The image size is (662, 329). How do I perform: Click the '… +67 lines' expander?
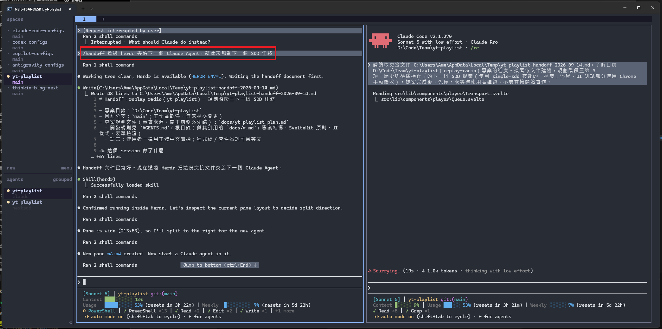pyautogui.click(x=106, y=157)
